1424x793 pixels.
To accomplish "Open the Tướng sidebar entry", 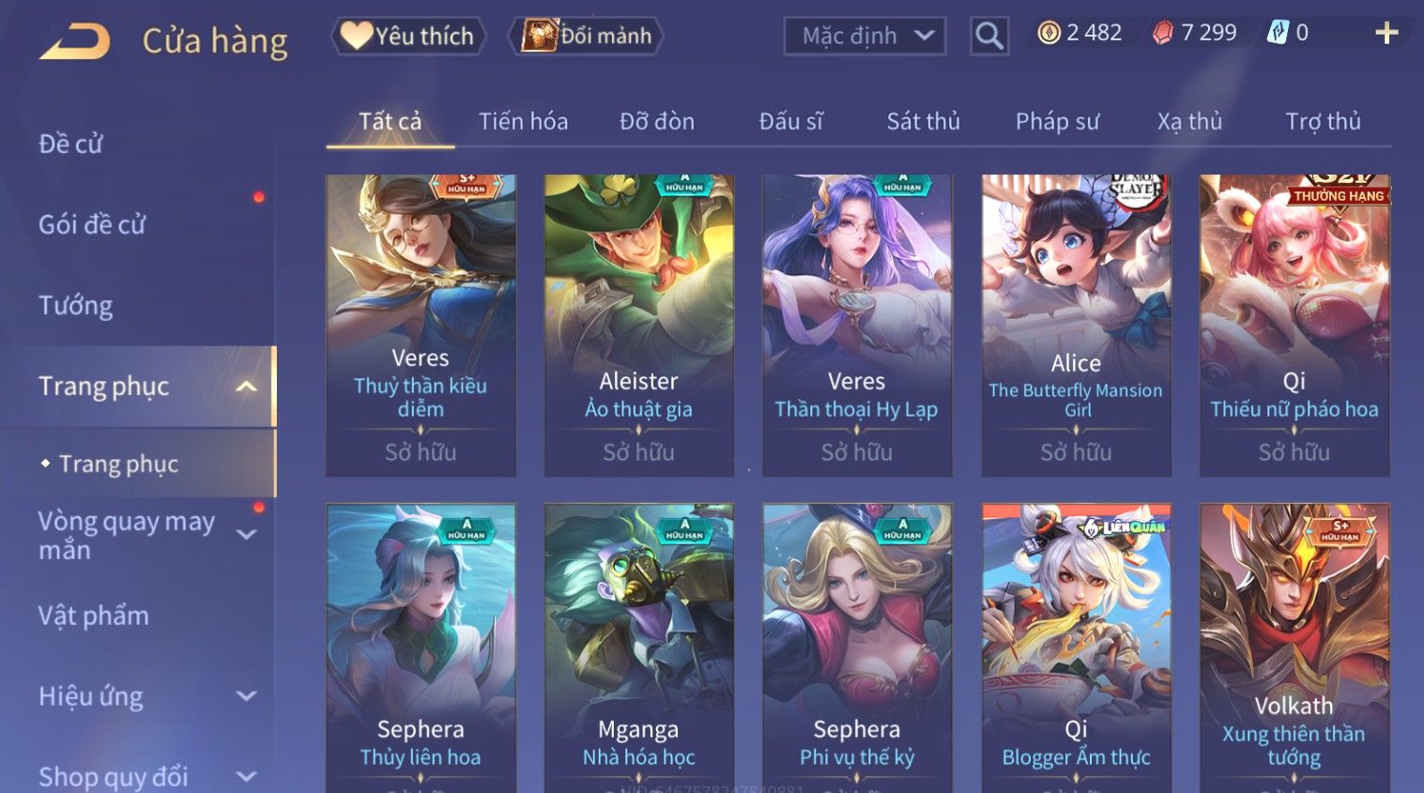I will point(75,306).
